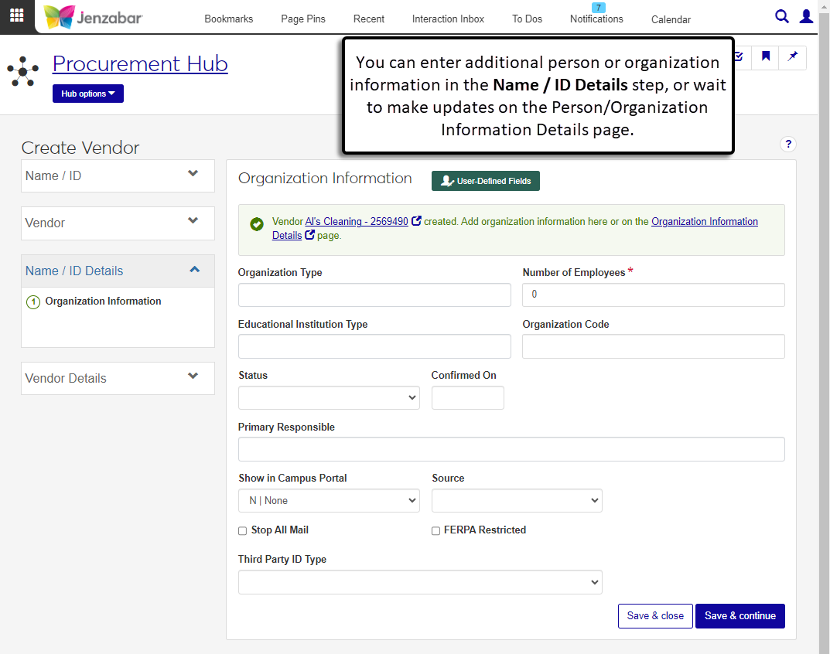Open the Show in Campus Portal dropdown
This screenshot has width=830, height=654.
coord(329,501)
